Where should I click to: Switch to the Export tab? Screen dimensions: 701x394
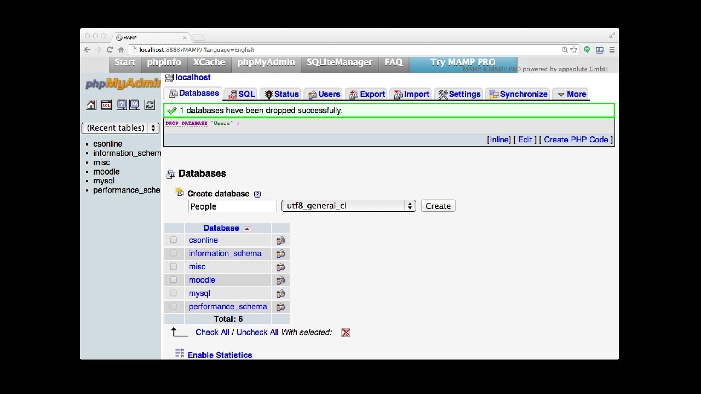coord(367,94)
